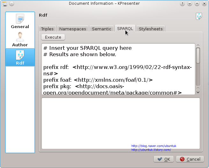Open the Author page in the sidebar
The width and height of the screenshot is (209, 168).
tap(20, 39)
